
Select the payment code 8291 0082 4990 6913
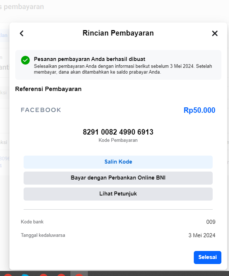[118, 132]
